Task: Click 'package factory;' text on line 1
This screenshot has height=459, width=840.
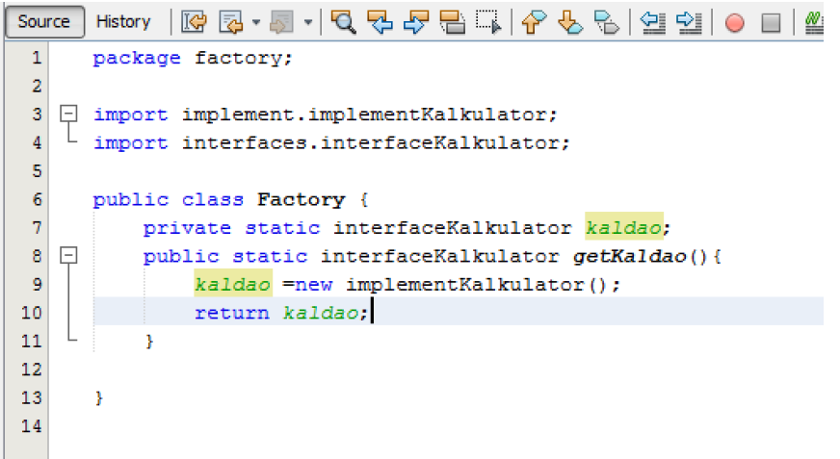Action: pos(193,58)
